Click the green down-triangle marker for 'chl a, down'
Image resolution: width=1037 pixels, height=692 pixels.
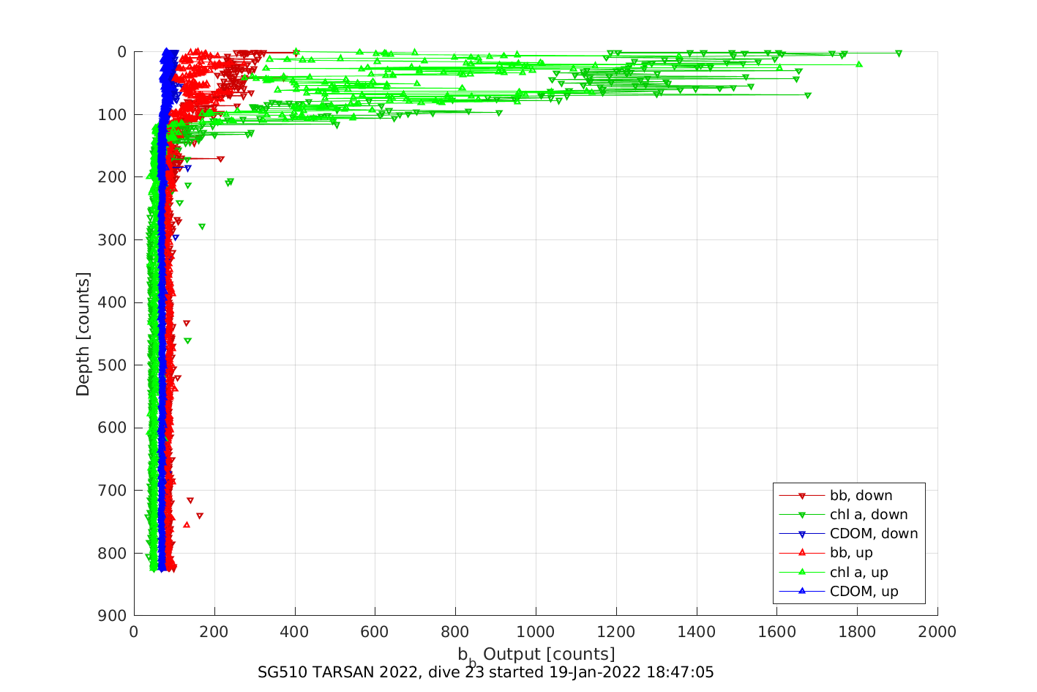(801, 516)
